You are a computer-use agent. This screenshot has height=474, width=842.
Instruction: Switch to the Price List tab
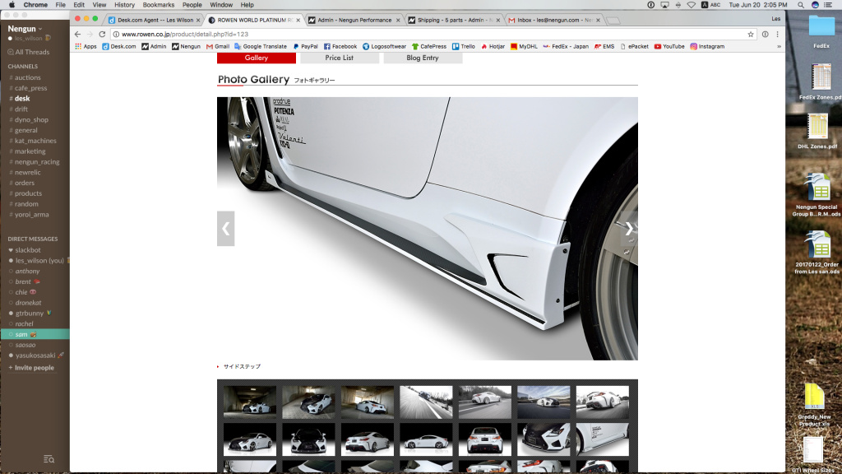click(339, 58)
